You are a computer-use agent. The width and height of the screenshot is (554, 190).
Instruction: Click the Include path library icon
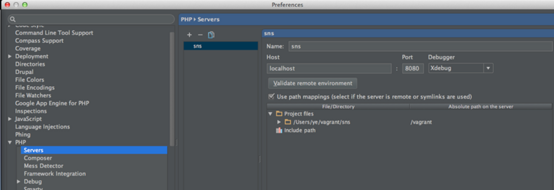coord(279,130)
